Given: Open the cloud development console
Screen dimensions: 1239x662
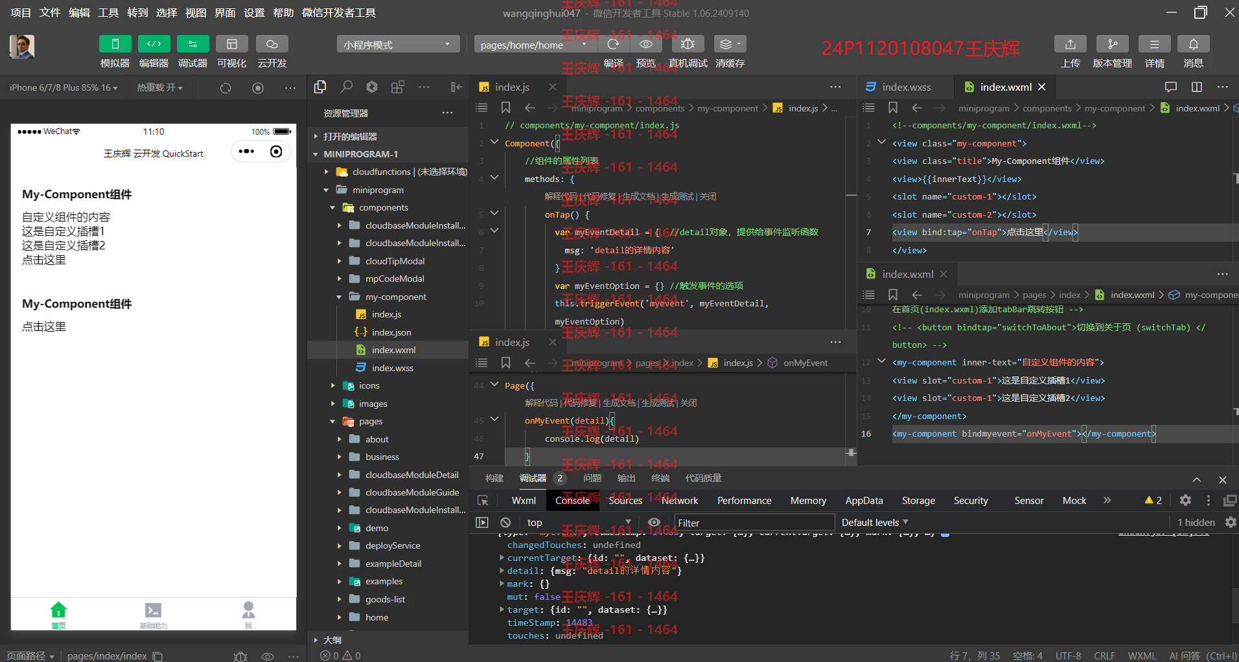Looking at the screenshot, I should click(x=272, y=44).
